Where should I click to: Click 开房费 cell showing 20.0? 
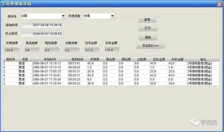point(95,71)
